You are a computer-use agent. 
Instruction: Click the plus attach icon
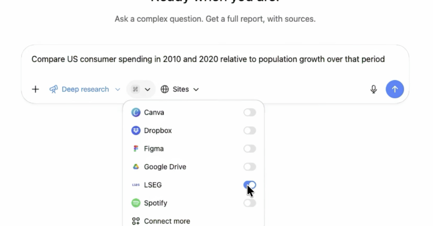pos(35,89)
